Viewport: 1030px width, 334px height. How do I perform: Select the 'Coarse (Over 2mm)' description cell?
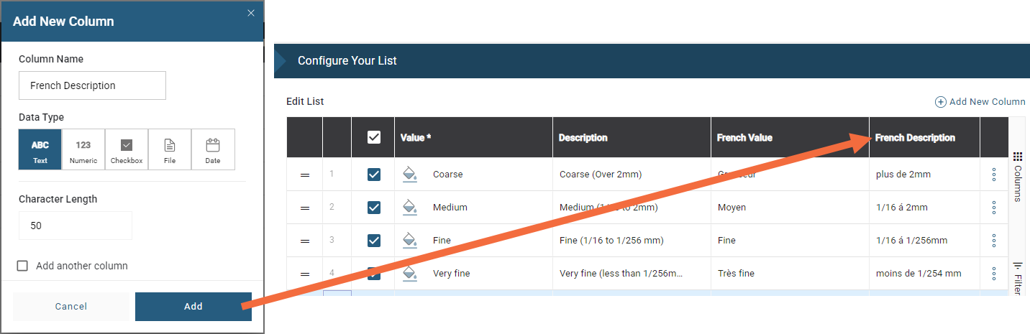click(x=632, y=175)
